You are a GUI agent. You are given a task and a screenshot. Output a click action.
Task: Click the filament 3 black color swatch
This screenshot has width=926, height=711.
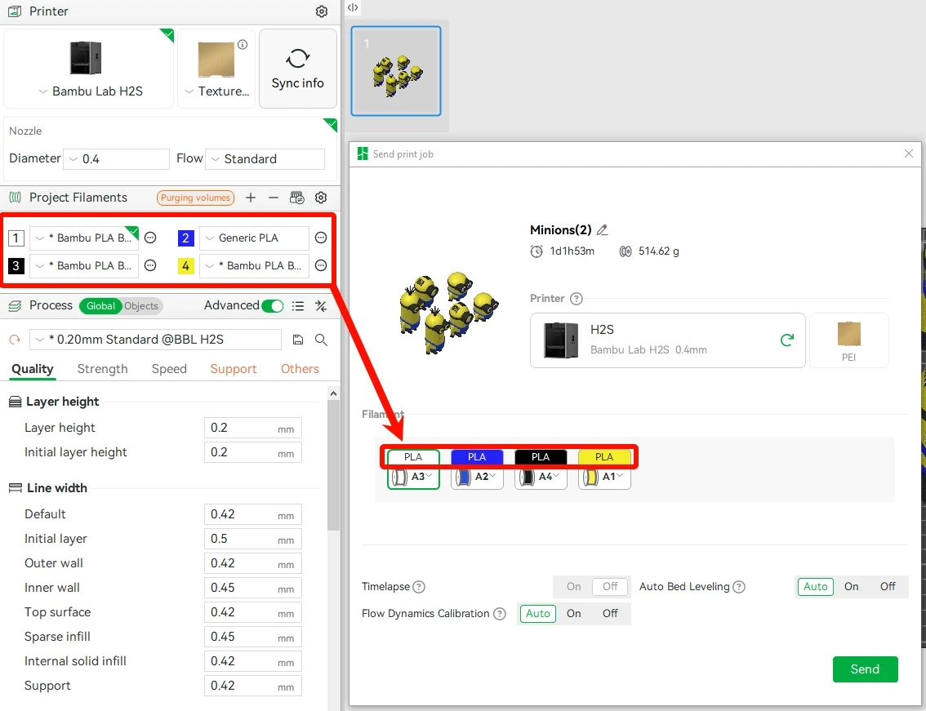click(16, 266)
